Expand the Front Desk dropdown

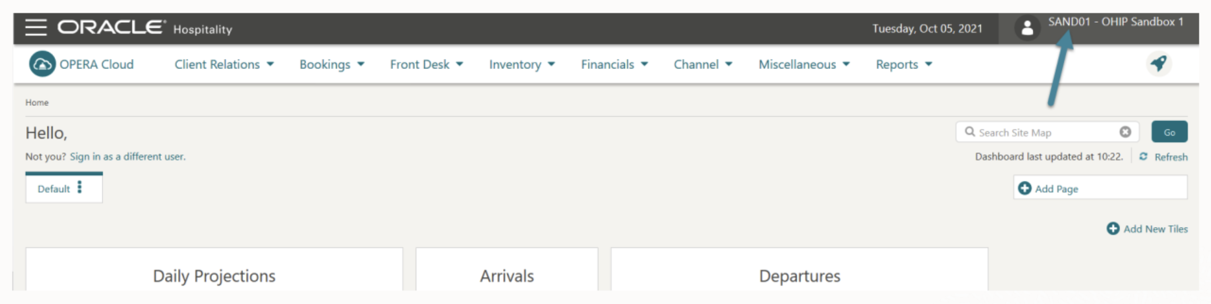point(426,64)
